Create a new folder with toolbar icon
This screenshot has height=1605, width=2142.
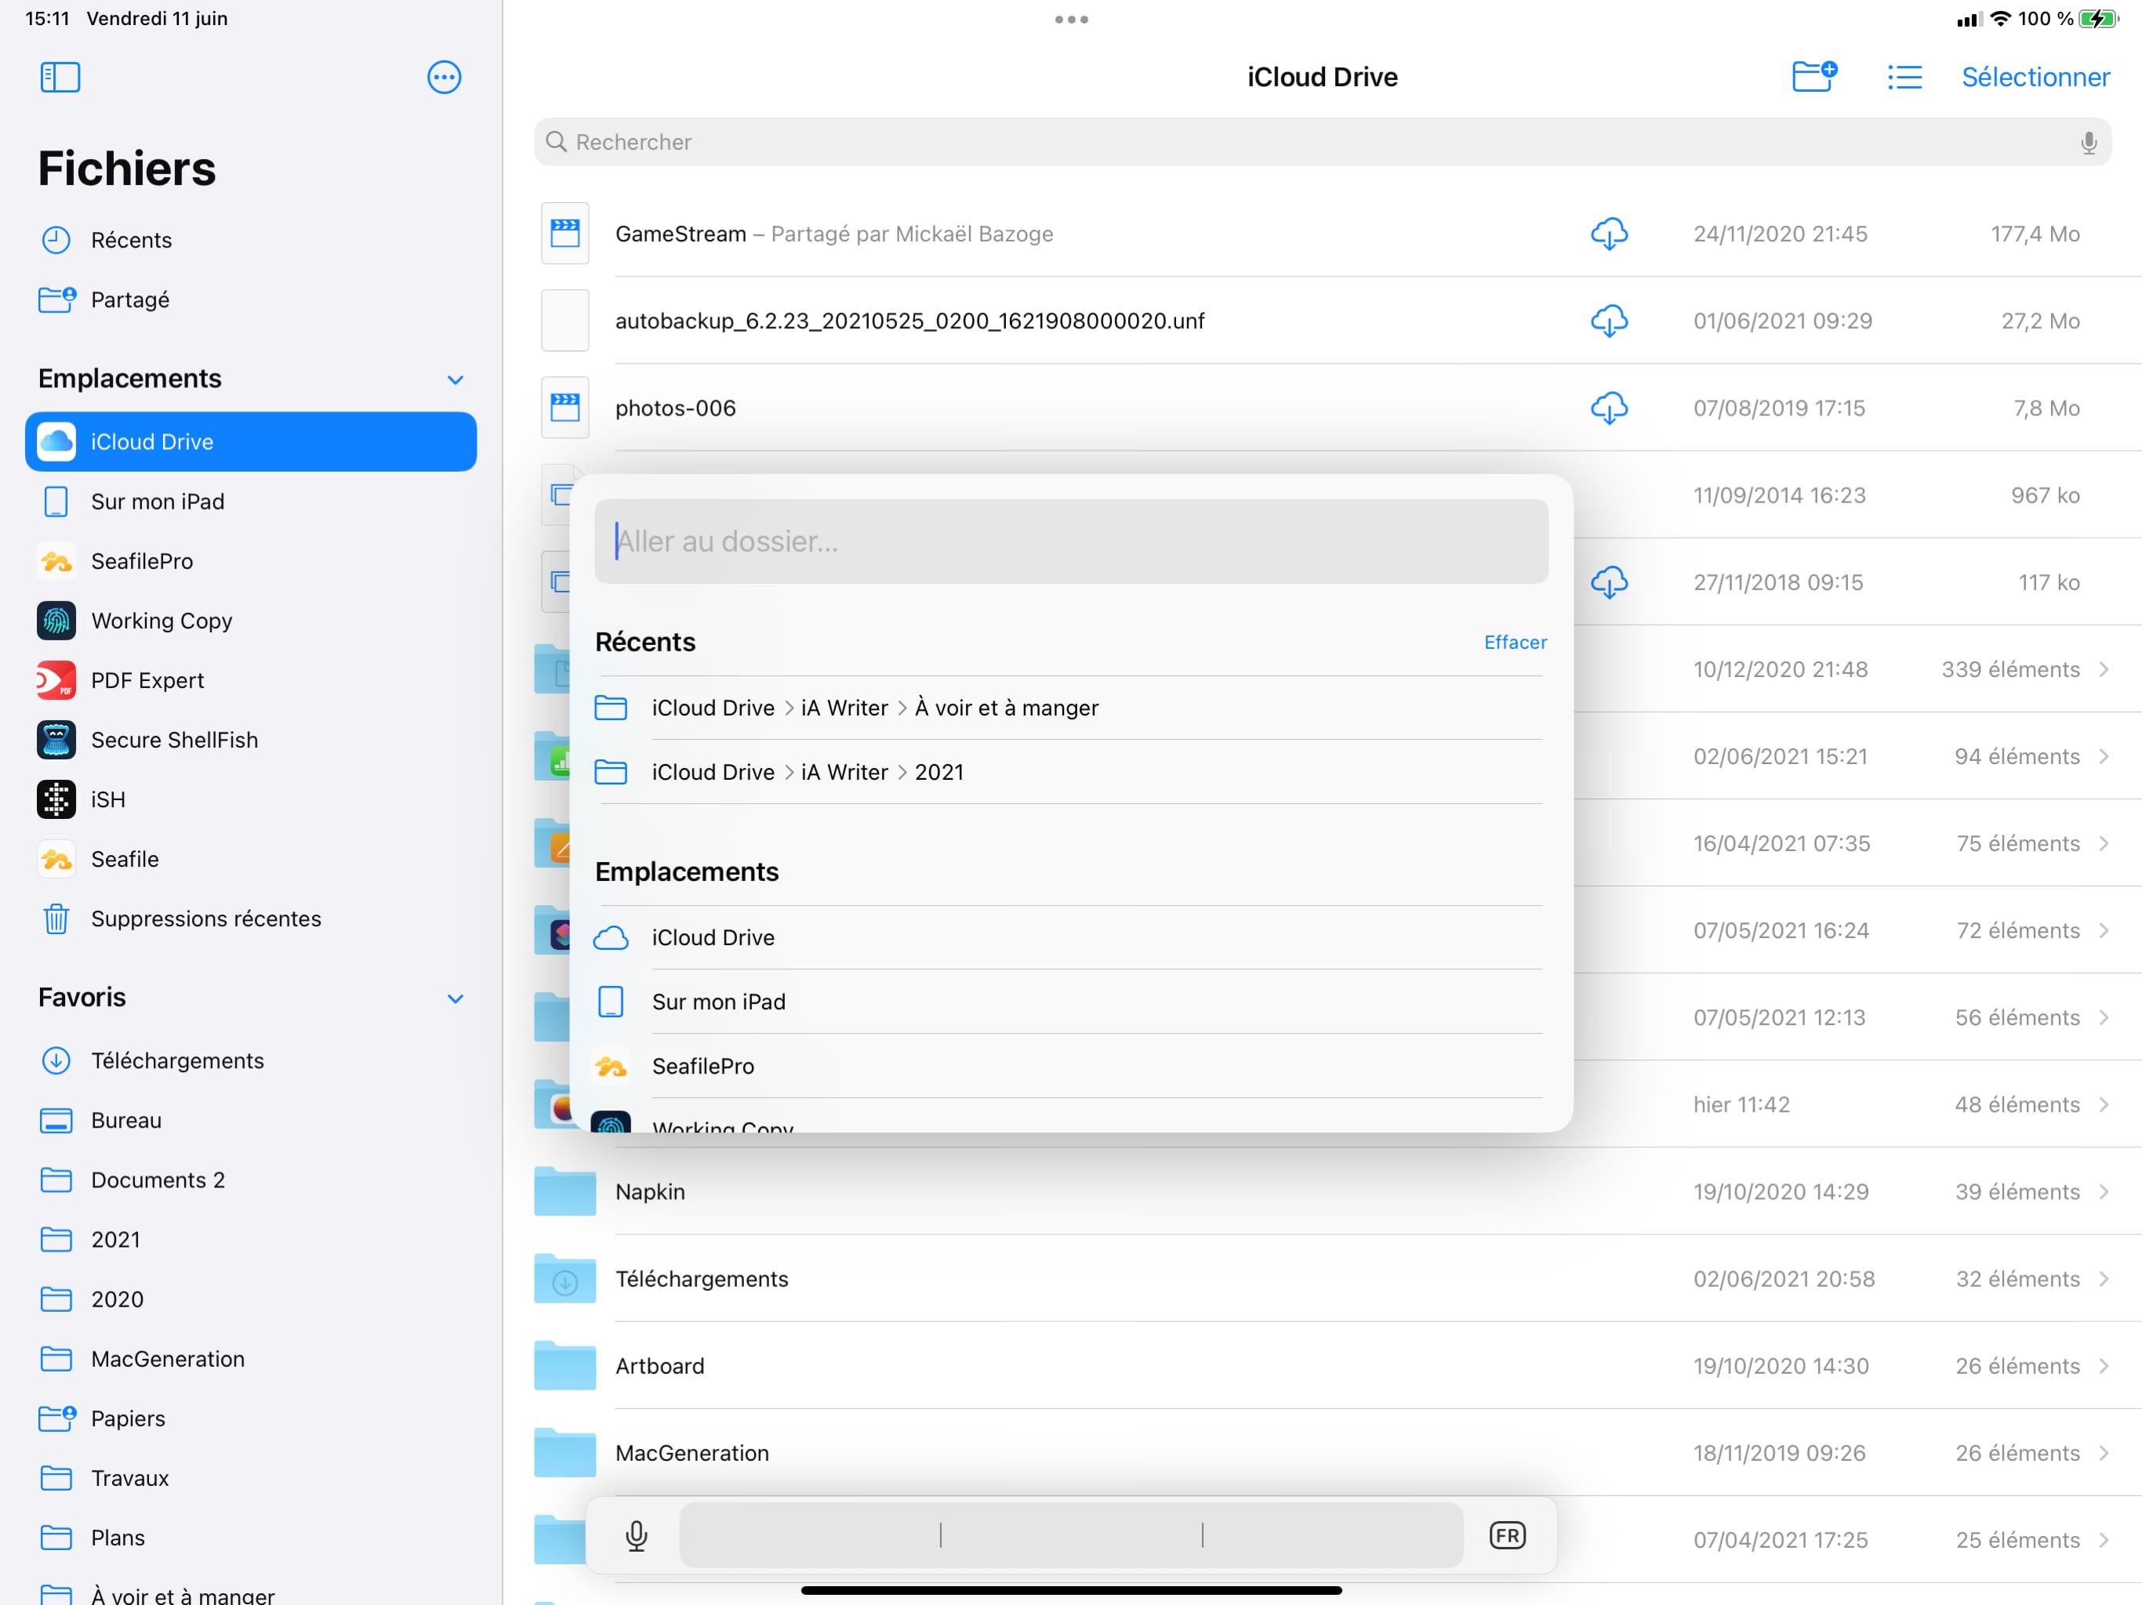[1813, 77]
